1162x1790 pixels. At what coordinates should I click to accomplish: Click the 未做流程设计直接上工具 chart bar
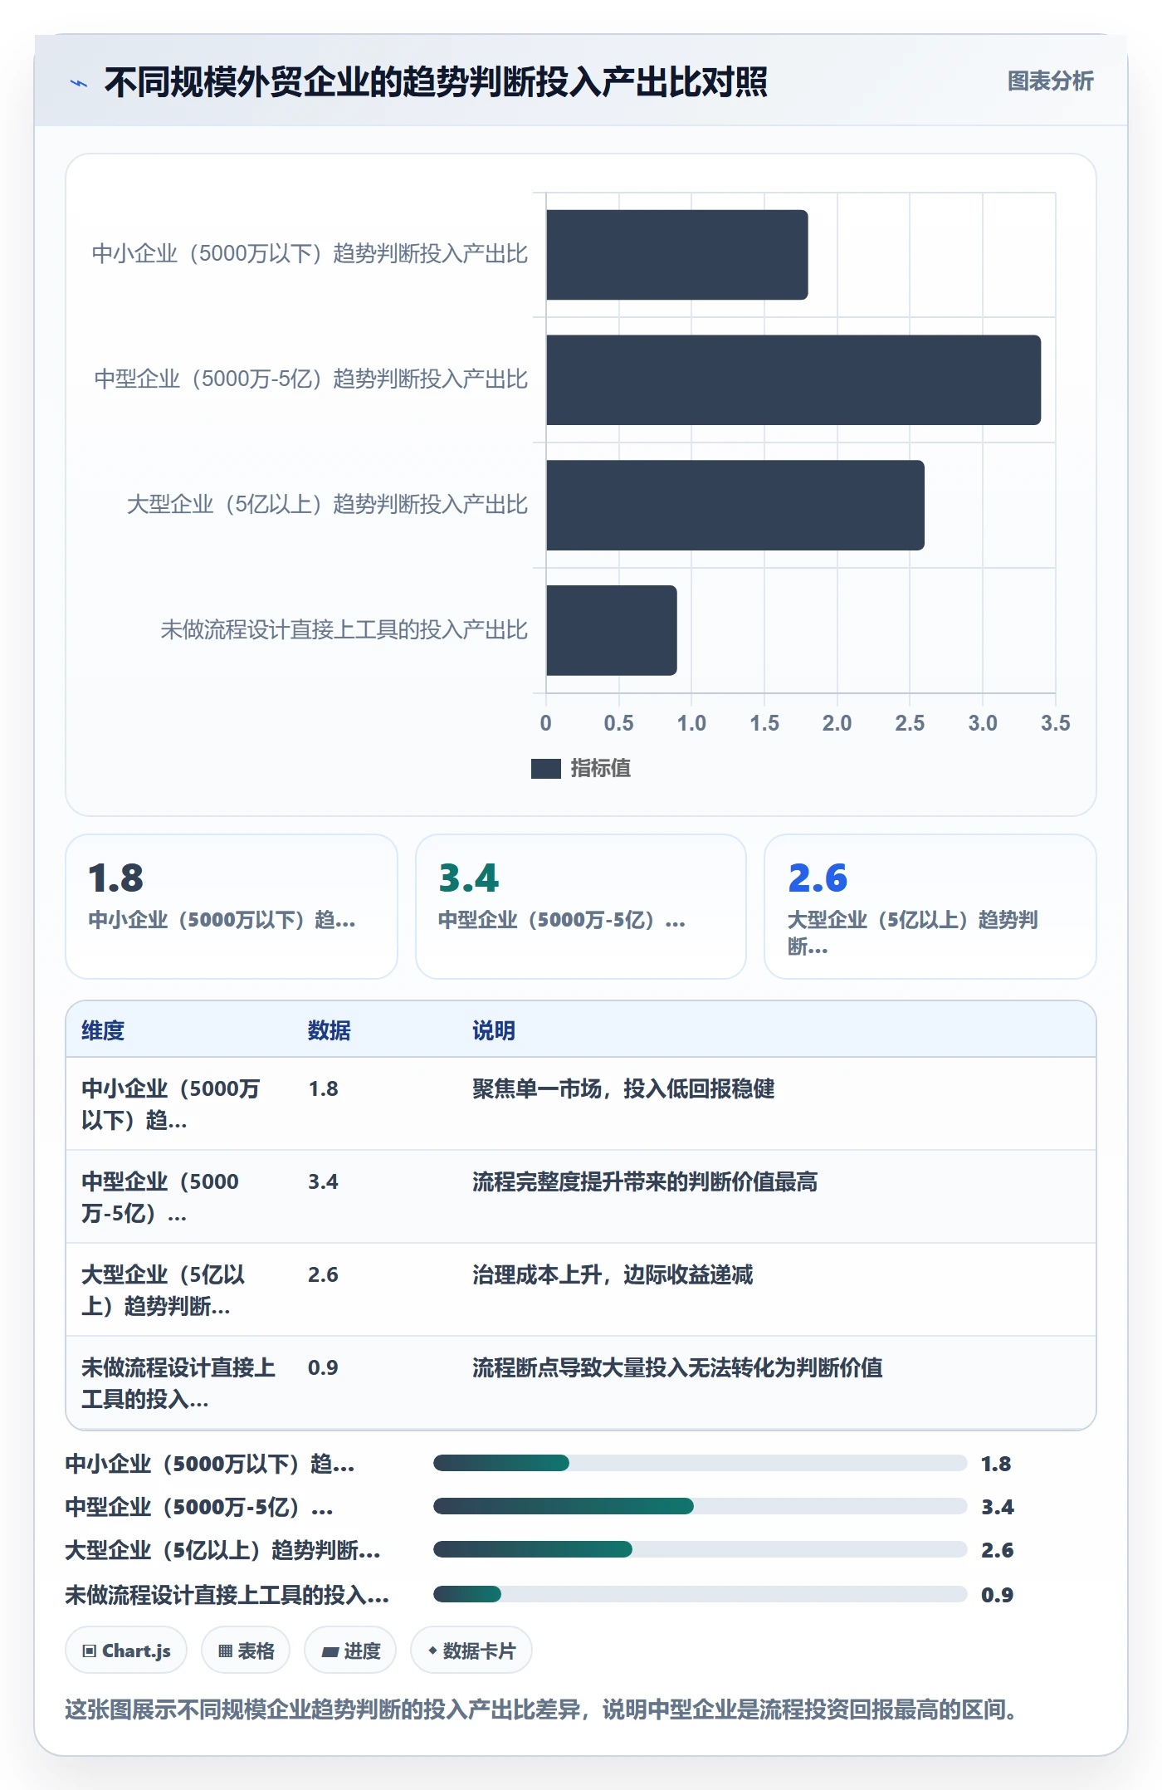point(612,631)
